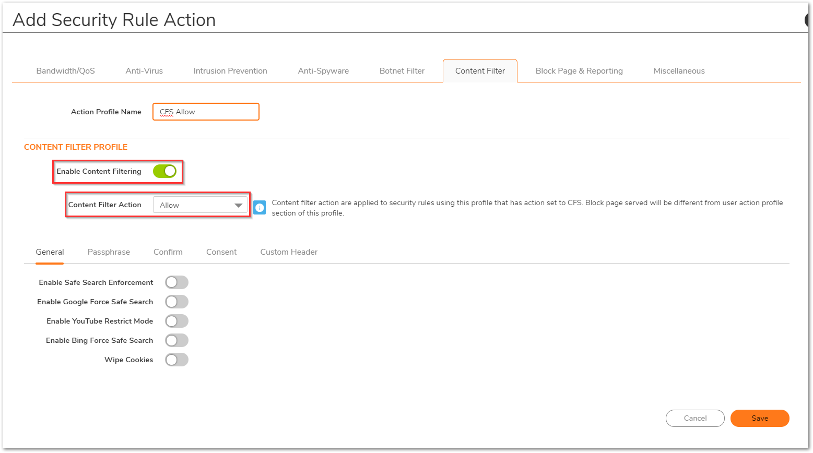Viewport: 813px width, 453px height.
Task: Click the Action Profile Name text field
Action: coord(206,112)
